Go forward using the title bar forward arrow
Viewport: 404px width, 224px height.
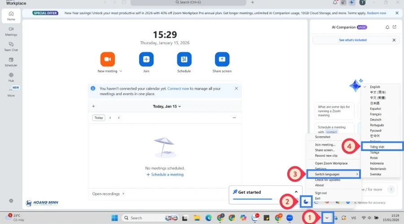pyautogui.click(x=114, y=2)
